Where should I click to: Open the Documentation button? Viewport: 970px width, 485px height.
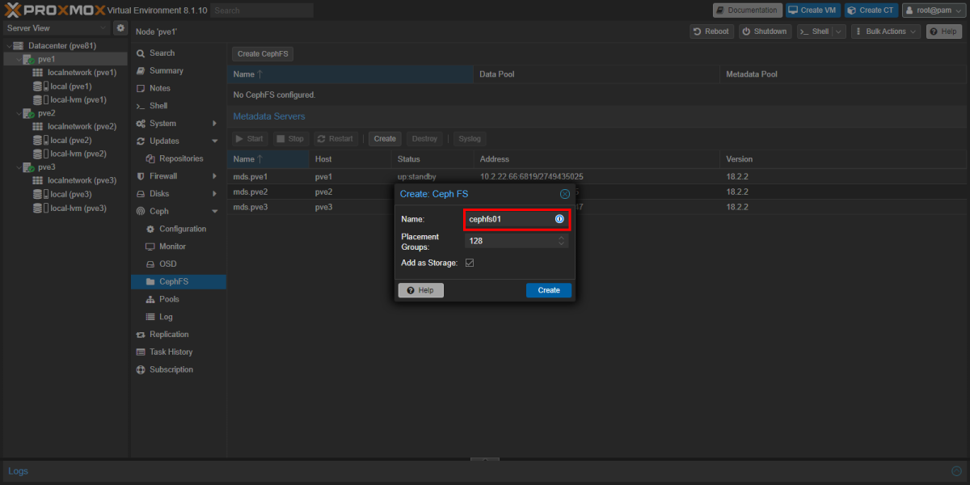pyautogui.click(x=747, y=11)
